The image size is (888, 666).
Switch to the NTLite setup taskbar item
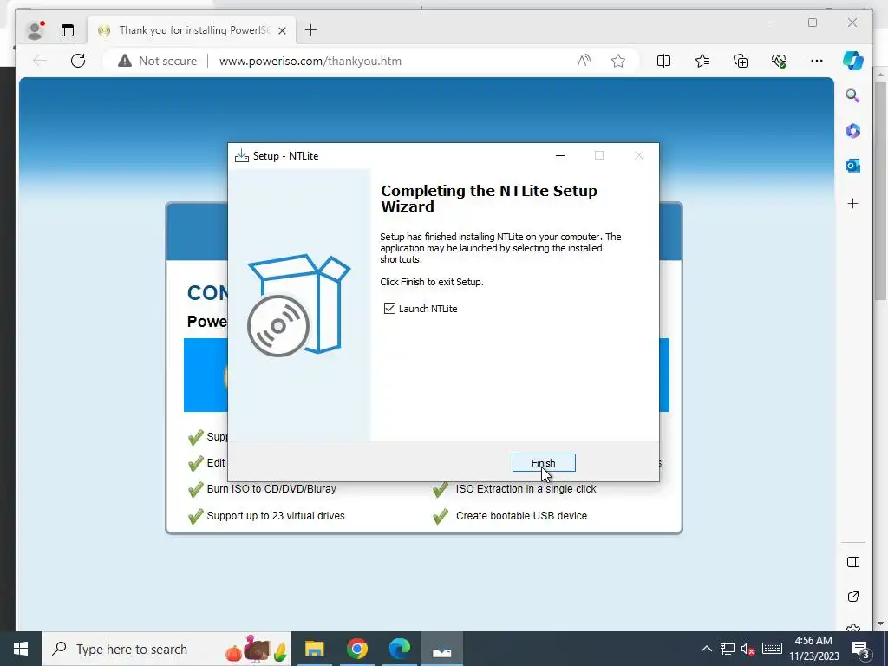pos(441,649)
